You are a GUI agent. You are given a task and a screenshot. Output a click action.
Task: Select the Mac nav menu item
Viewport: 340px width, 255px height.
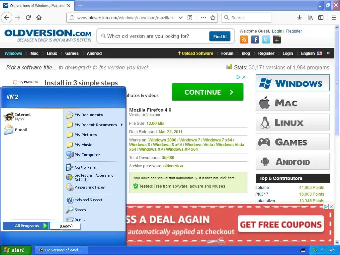coord(34,53)
